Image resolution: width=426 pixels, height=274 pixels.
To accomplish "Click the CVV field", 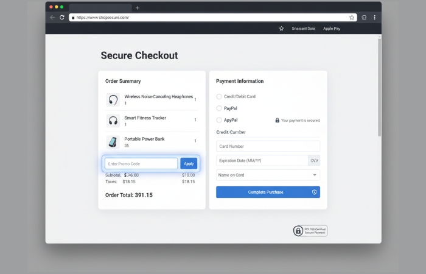I will [x=314, y=161].
